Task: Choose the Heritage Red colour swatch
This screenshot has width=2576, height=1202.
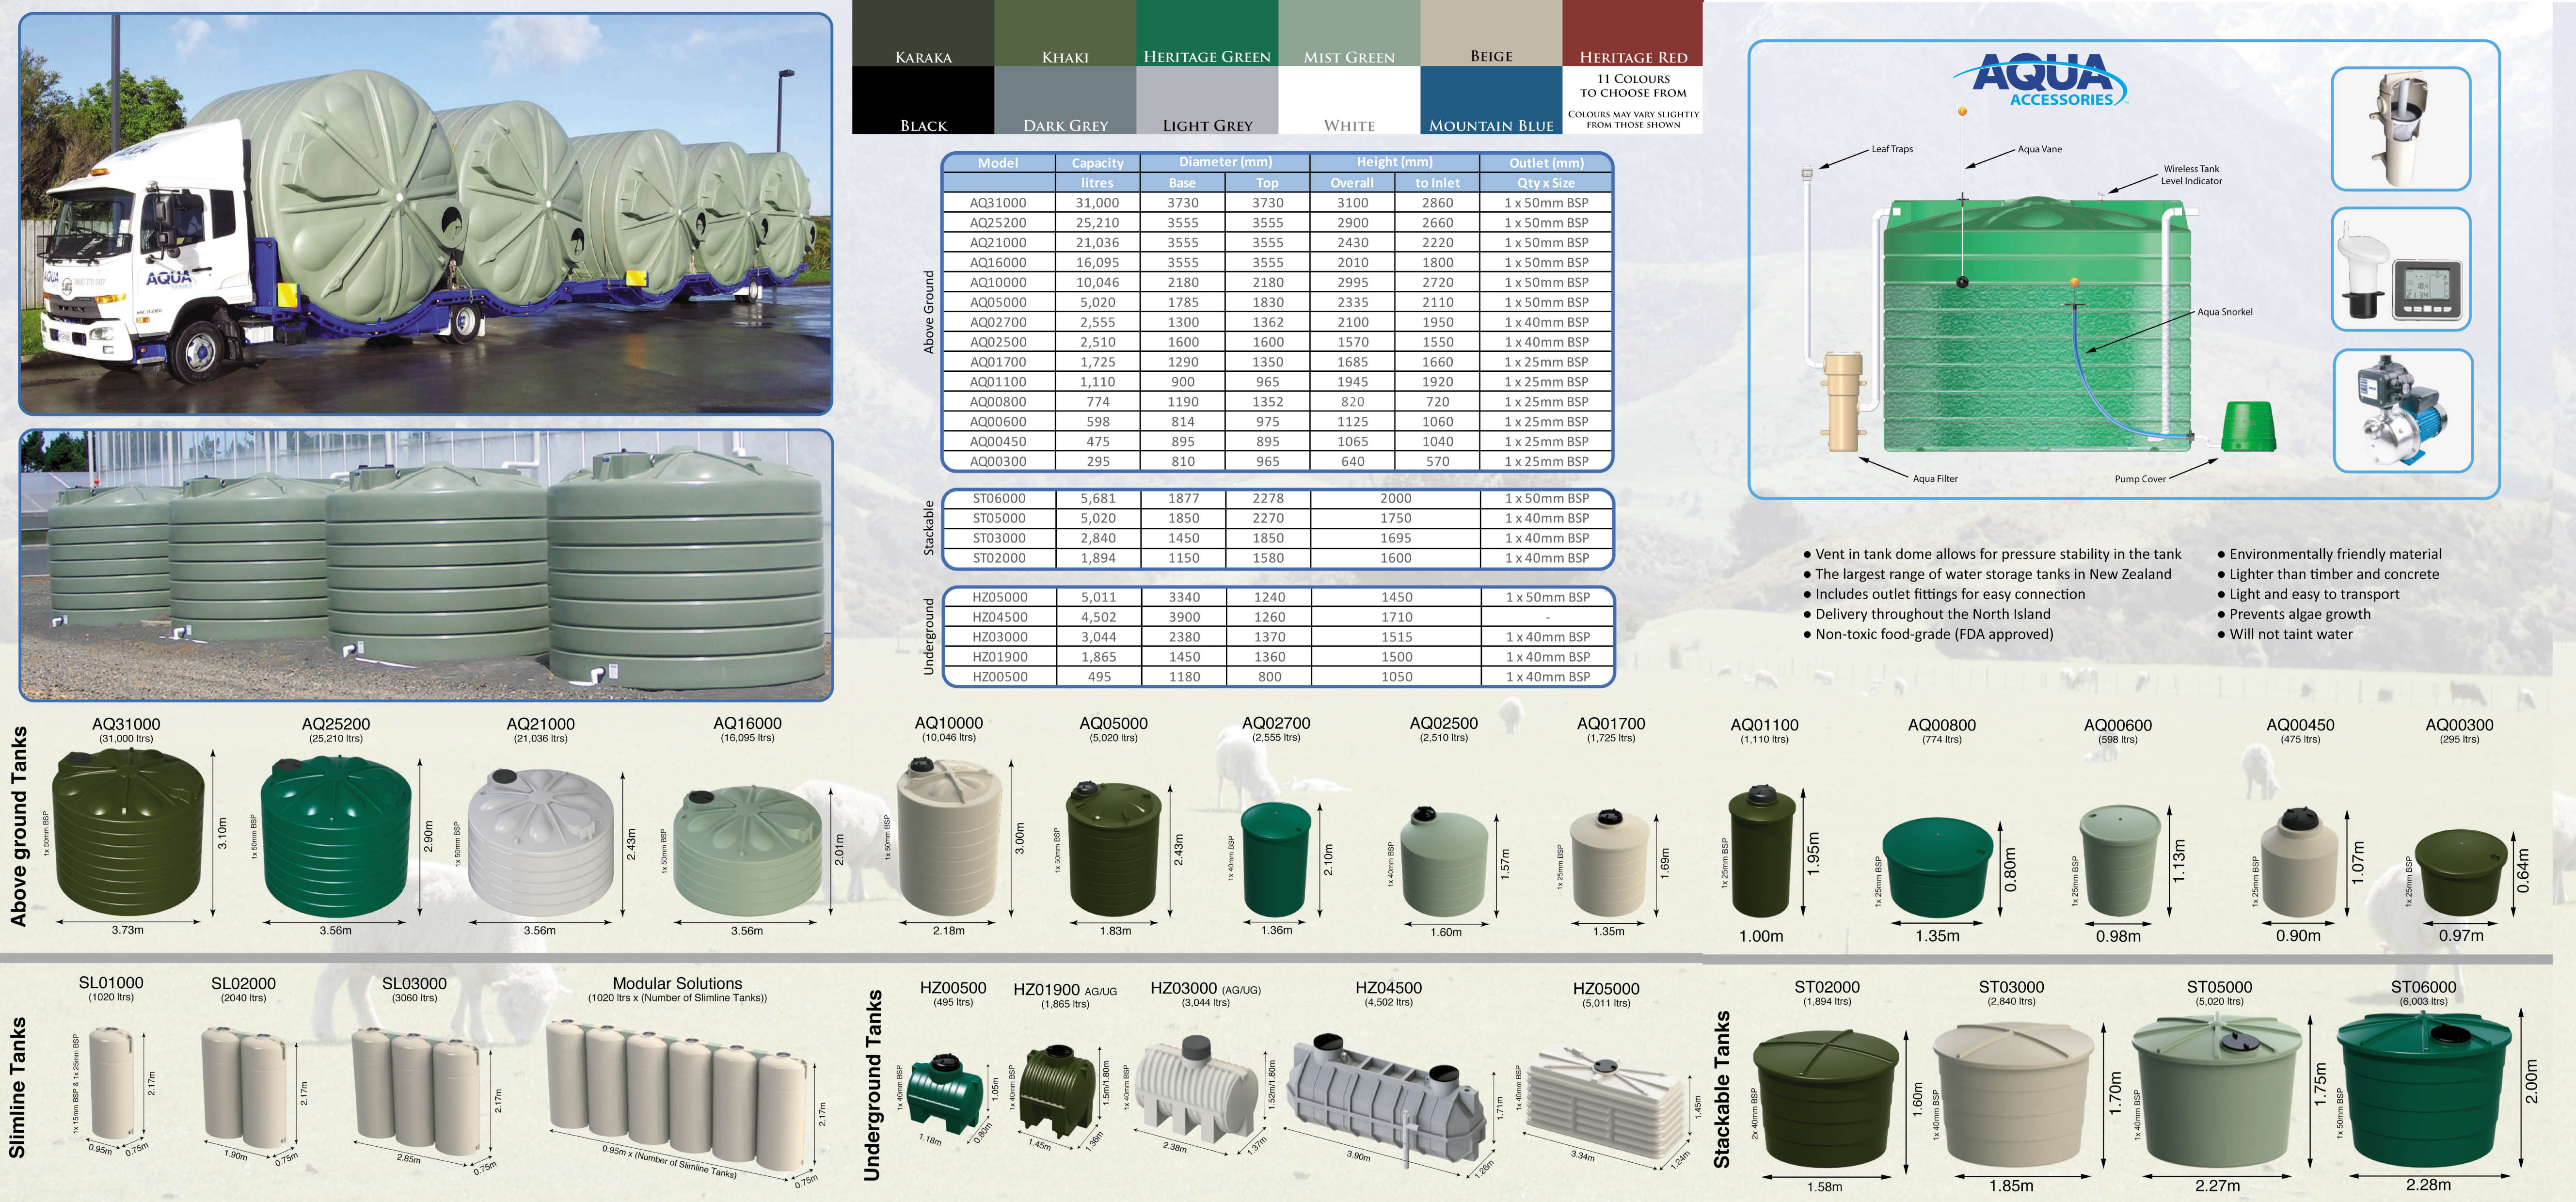Action: click(1633, 33)
